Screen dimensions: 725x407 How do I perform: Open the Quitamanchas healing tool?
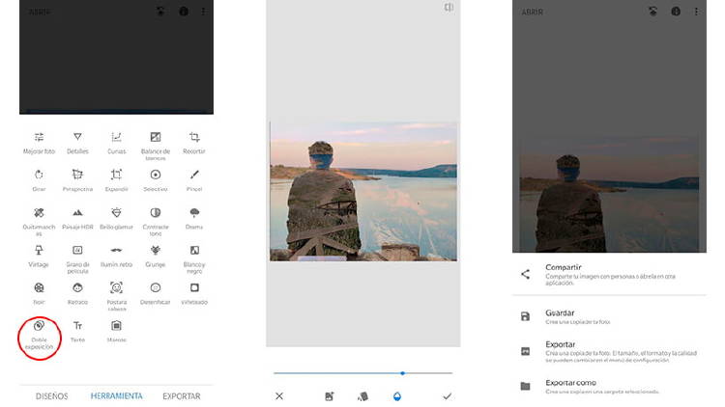[39, 218]
